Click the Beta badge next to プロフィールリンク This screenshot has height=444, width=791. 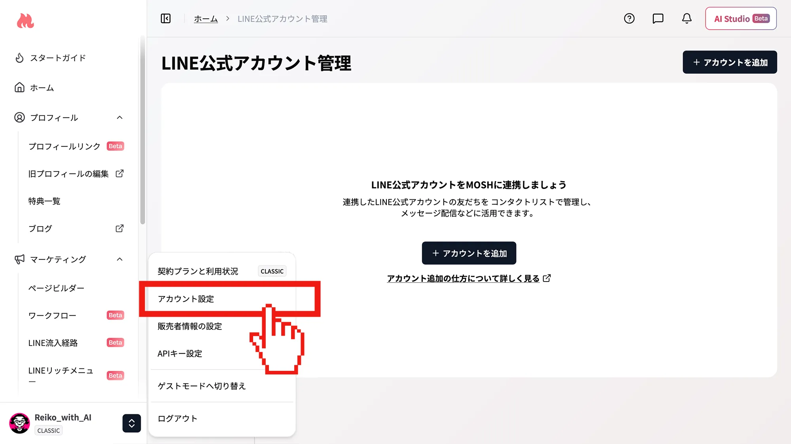click(115, 146)
